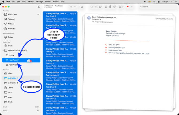Archive the selected messages

(x=106, y=7)
